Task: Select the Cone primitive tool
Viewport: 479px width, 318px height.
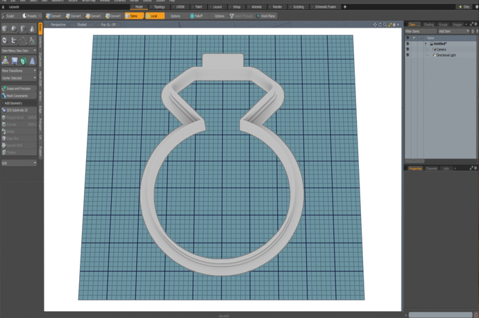Action: click(32, 28)
